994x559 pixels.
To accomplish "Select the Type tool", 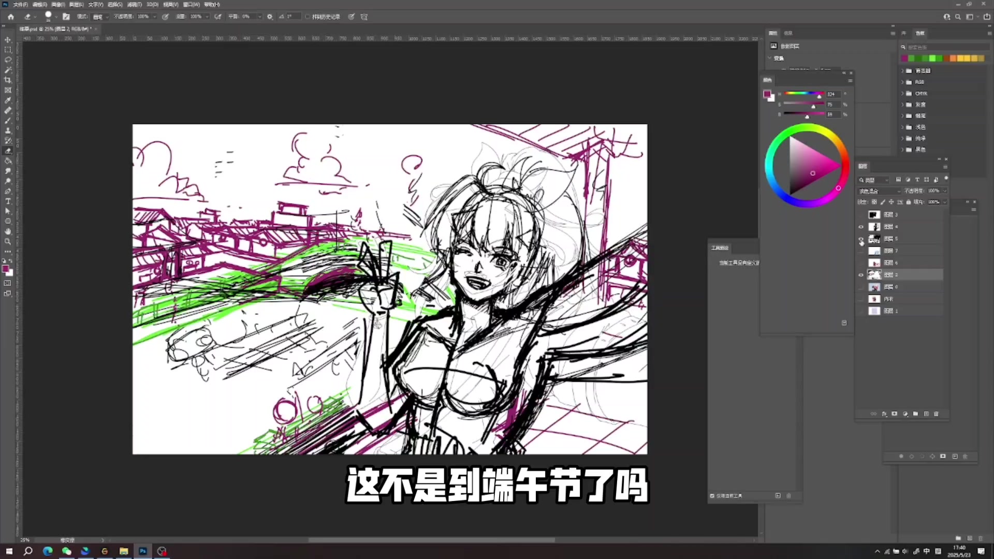I will [x=8, y=201].
